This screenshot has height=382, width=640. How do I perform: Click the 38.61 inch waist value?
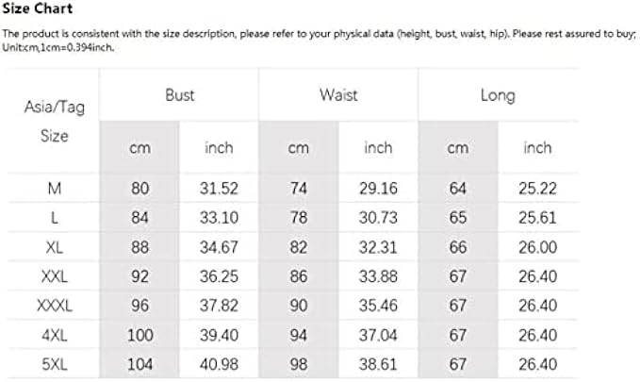click(378, 364)
